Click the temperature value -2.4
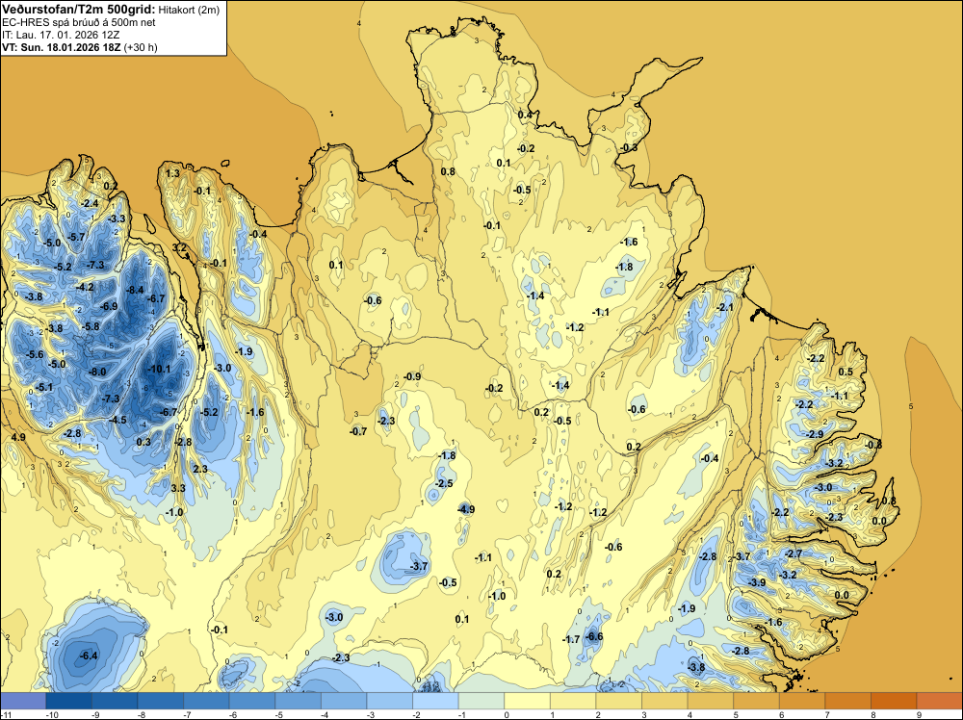The image size is (963, 720). pos(91,203)
